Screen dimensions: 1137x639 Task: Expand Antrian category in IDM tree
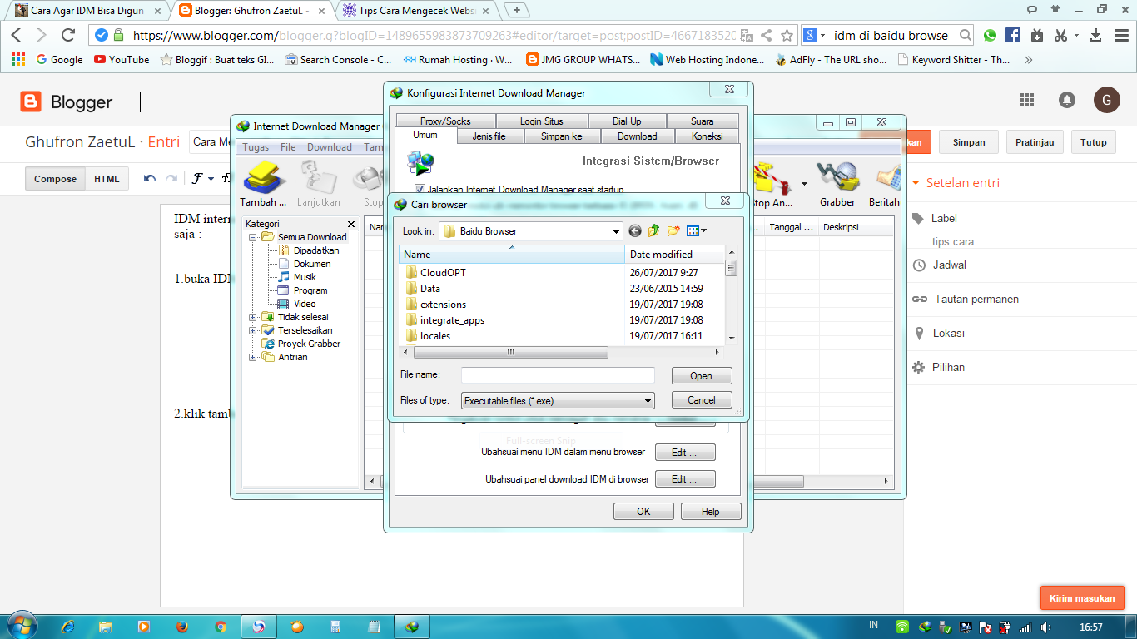click(x=253, y=357)
